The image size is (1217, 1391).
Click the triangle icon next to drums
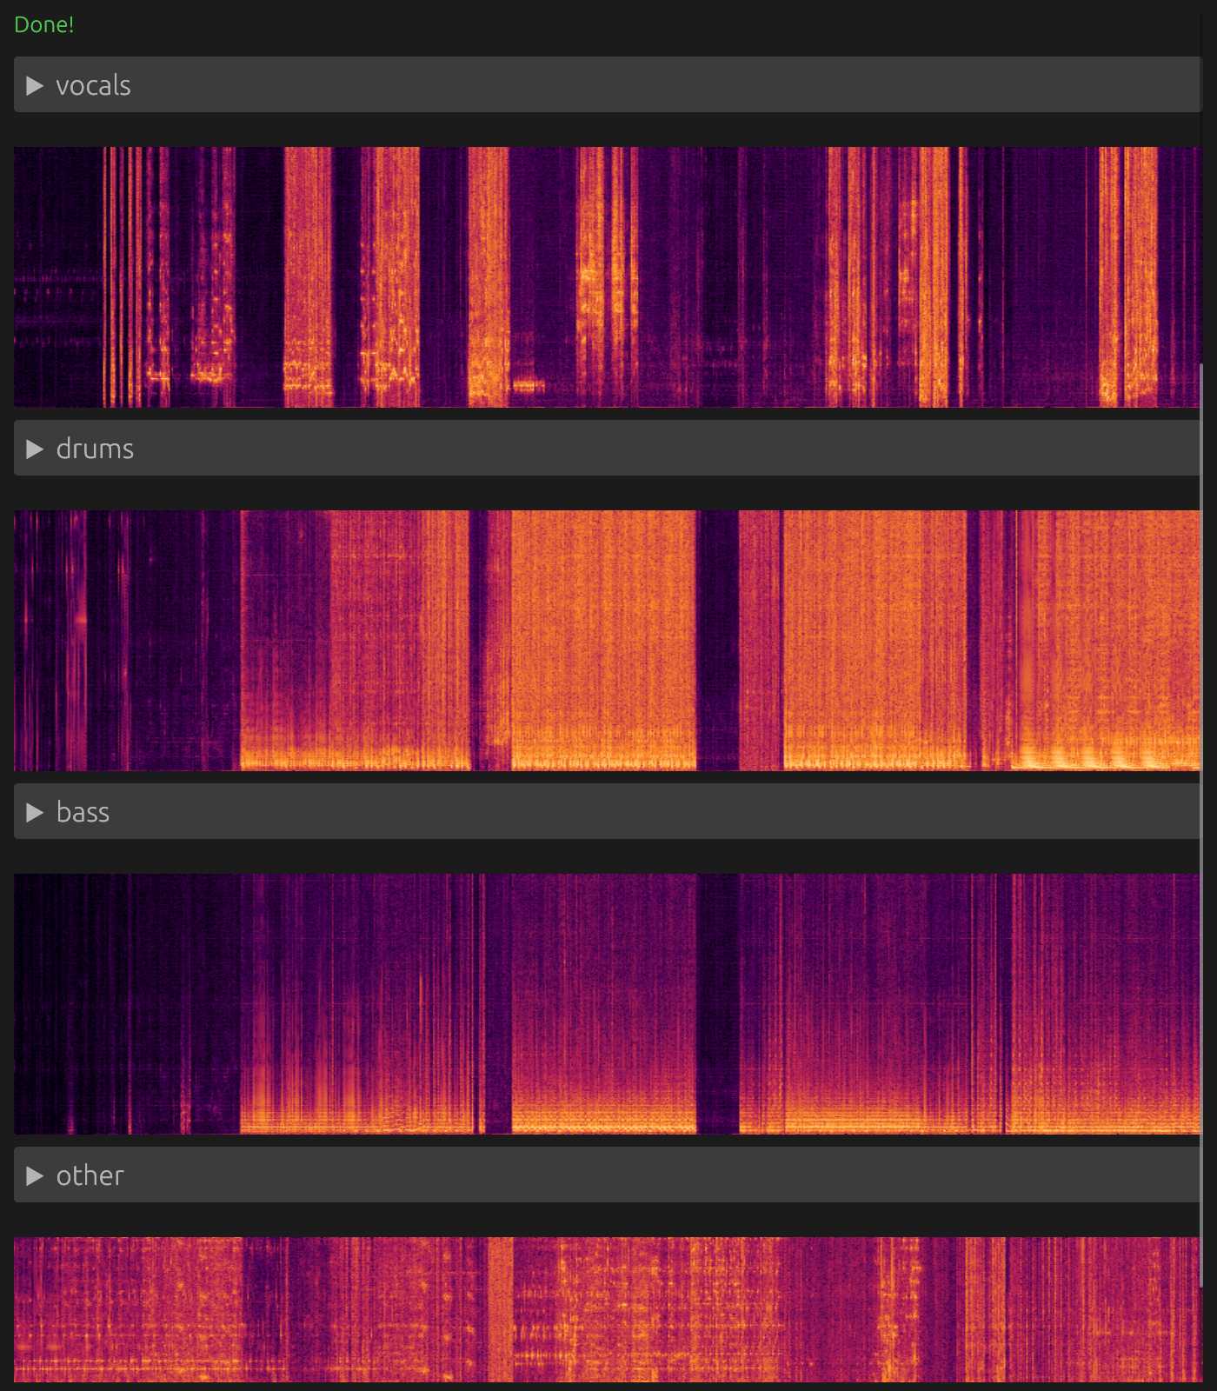click(x=35, y=449)
